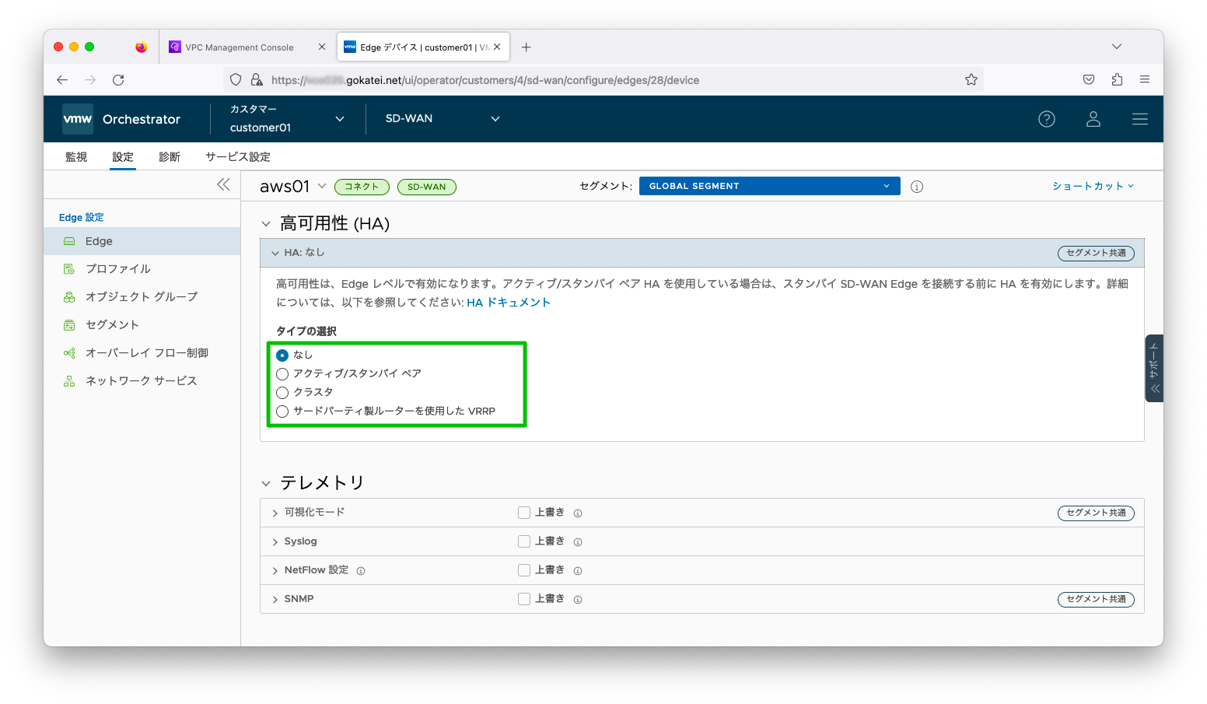Viewport: 1207px width, 704px height.
Task: Select the Edge デバイス browser tab
Action: coord(423,47)
